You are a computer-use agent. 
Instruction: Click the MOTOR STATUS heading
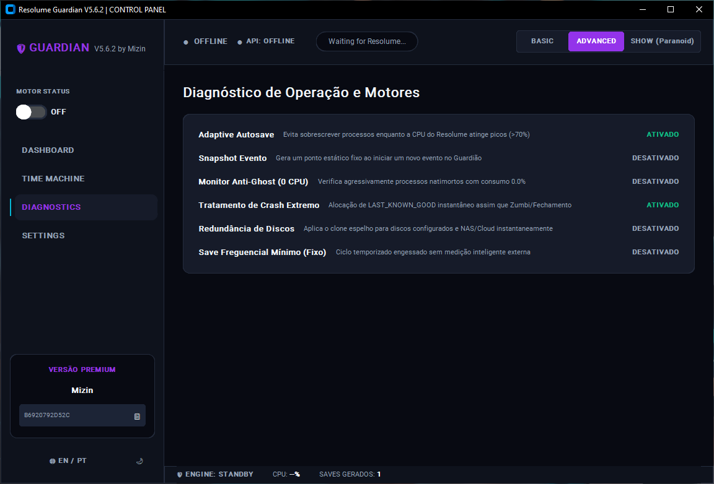click(43, 92)
